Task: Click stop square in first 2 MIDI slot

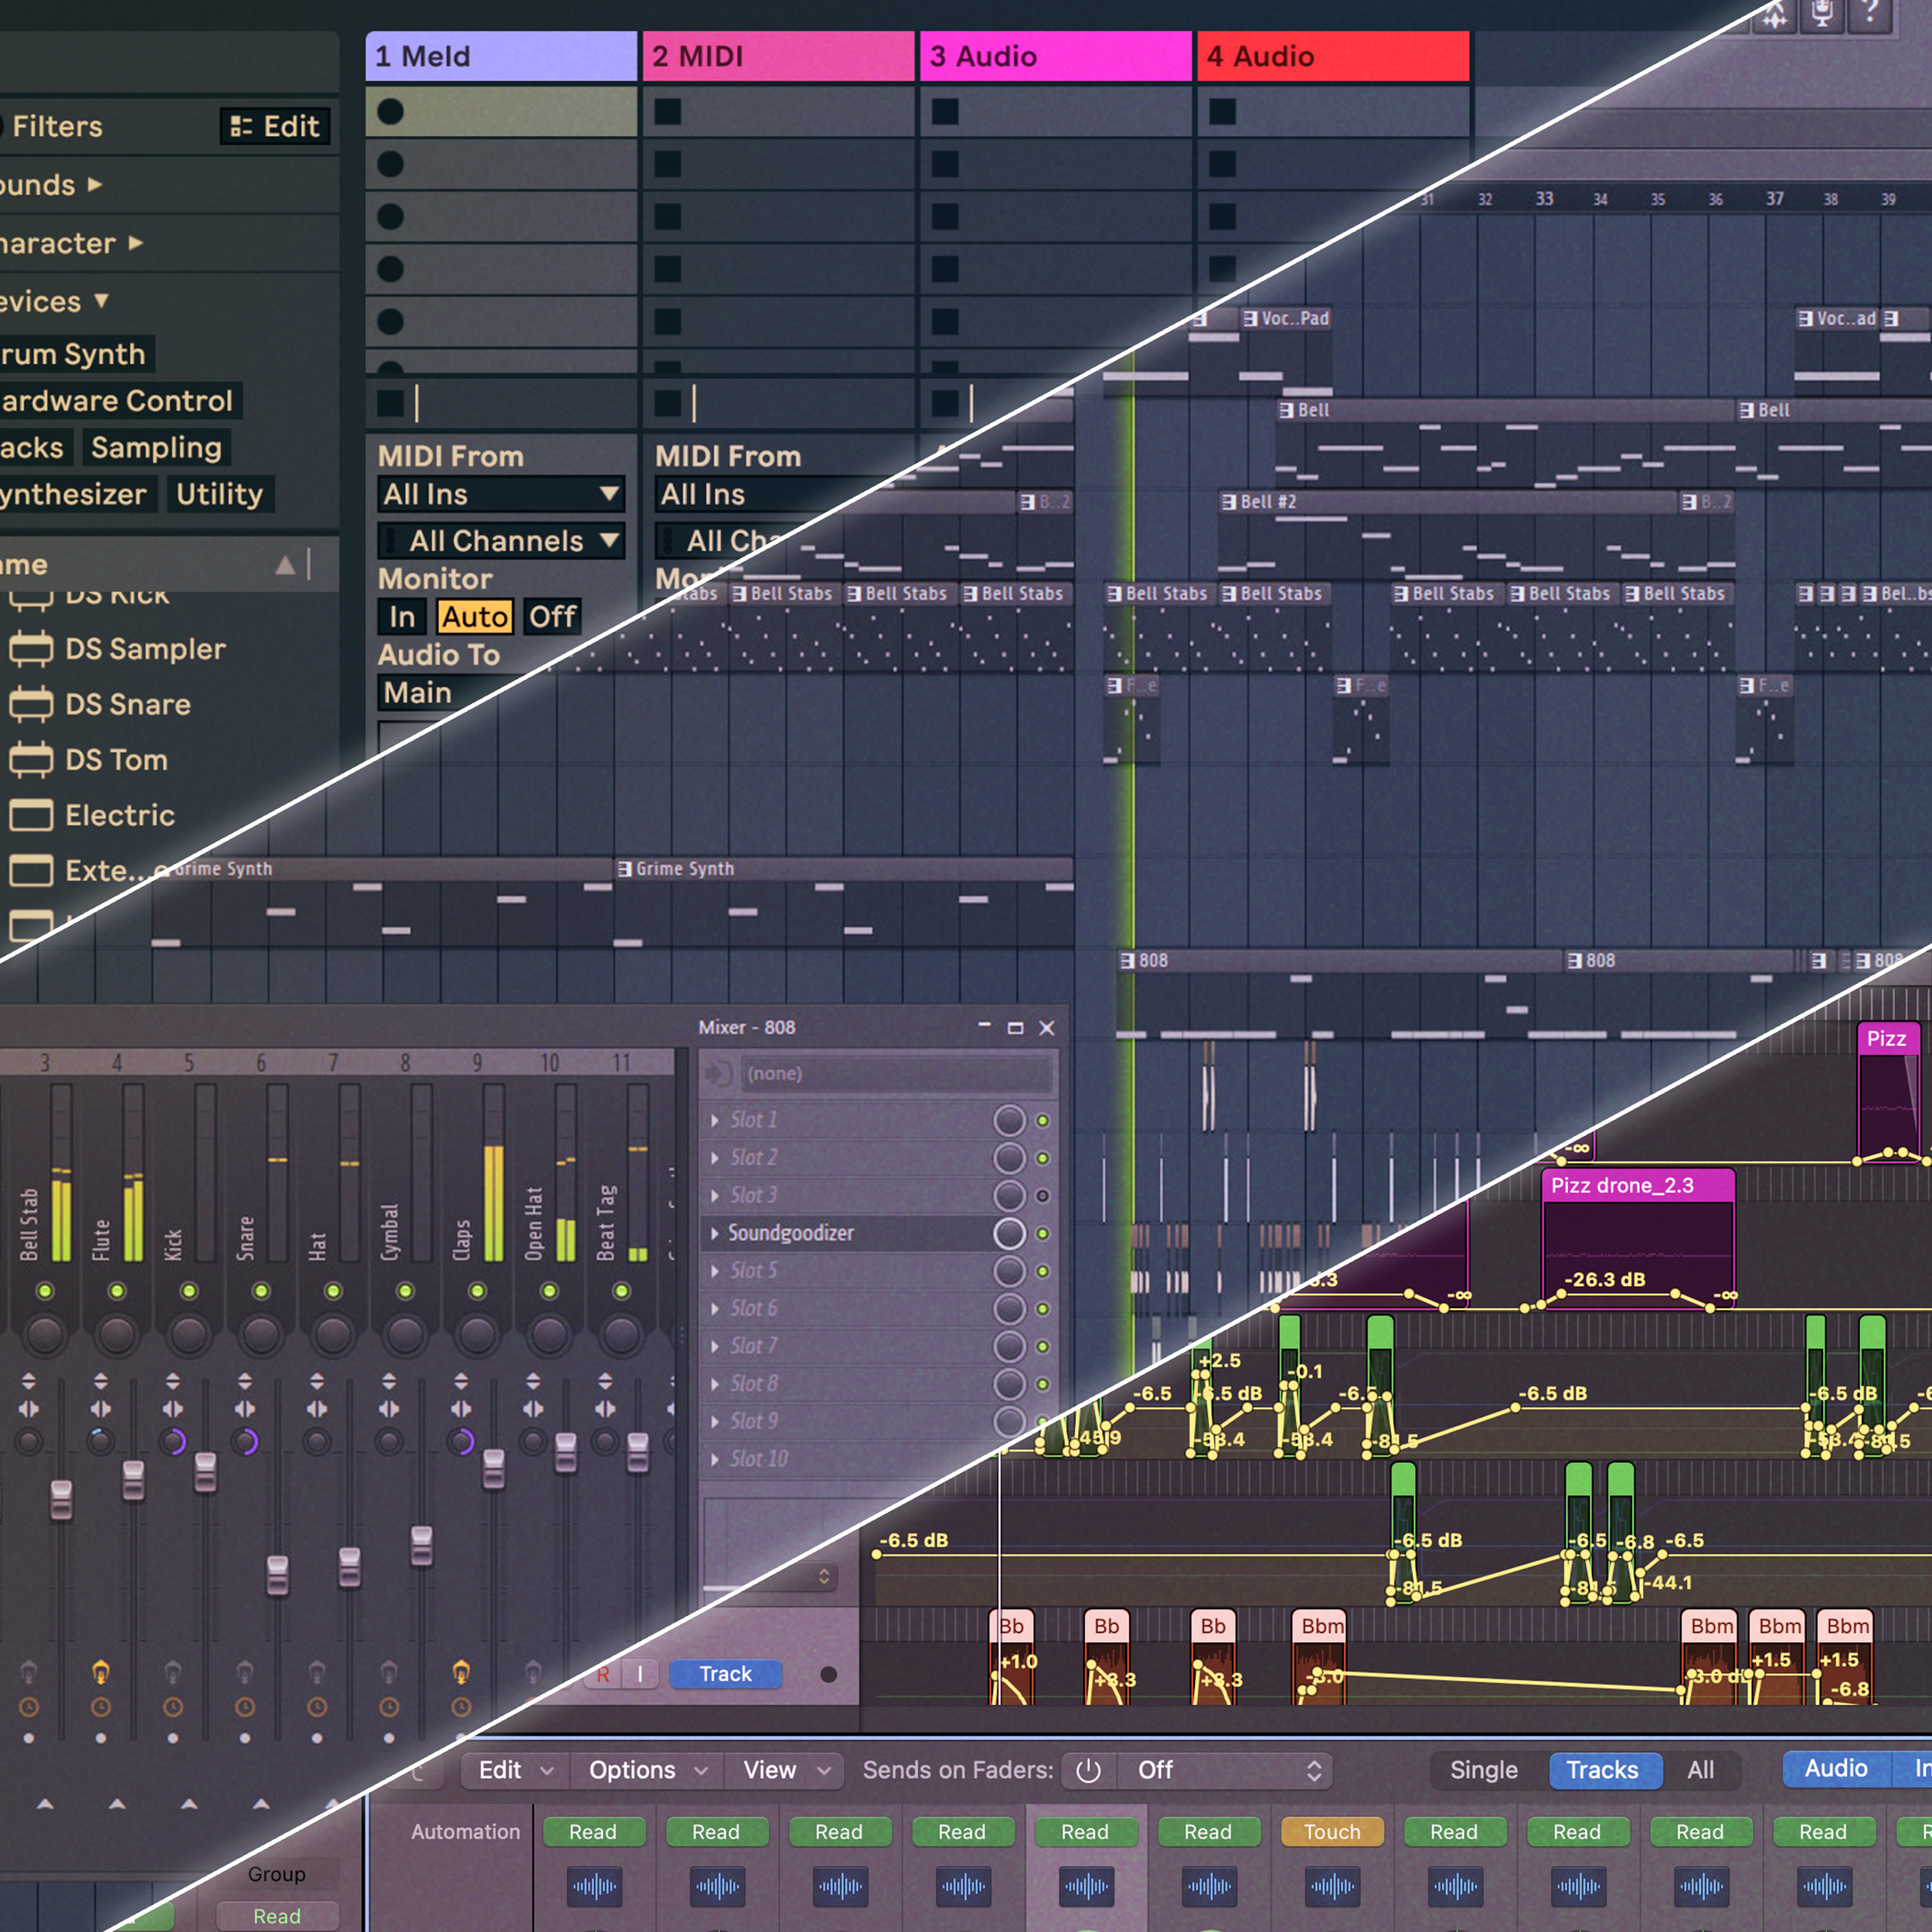Action: click(667, 112)
